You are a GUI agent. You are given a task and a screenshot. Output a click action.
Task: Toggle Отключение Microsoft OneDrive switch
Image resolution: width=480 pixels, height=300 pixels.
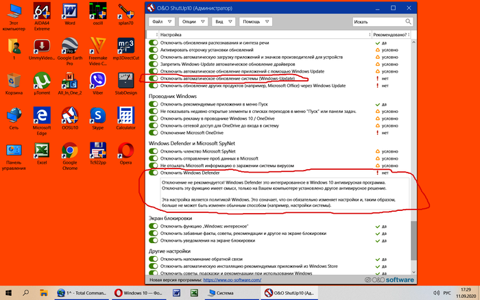(x=154, y=133)
